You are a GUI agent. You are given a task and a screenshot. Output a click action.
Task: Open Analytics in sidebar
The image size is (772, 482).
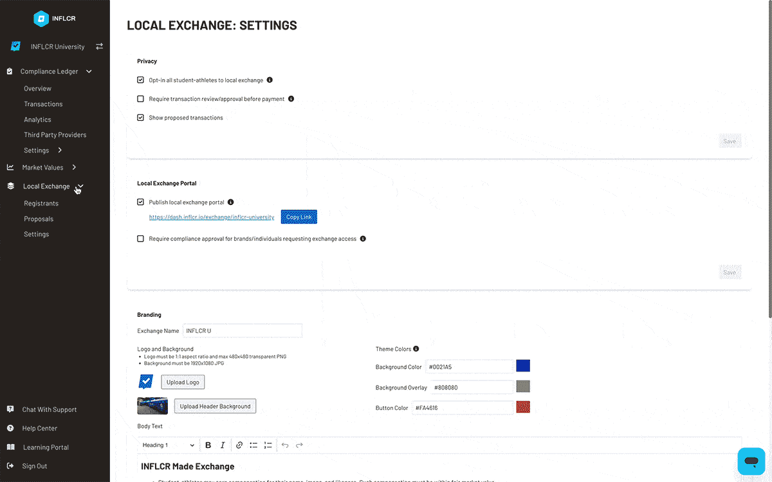click(x=37, y=120)
